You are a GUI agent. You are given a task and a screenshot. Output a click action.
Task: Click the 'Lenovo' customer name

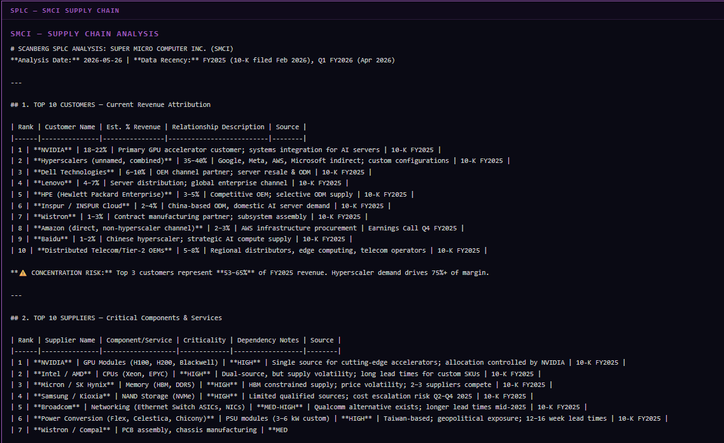53,183
